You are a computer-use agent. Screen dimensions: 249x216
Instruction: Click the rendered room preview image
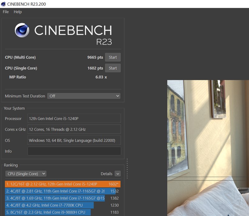pos(208,148)
